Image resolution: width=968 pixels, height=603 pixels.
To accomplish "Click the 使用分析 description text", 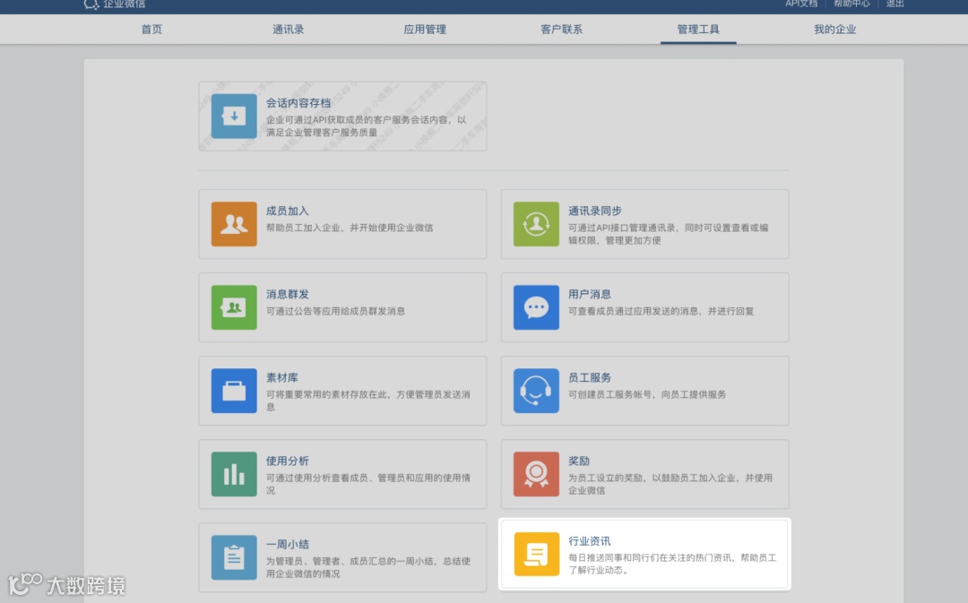I will tap(368, 484).
